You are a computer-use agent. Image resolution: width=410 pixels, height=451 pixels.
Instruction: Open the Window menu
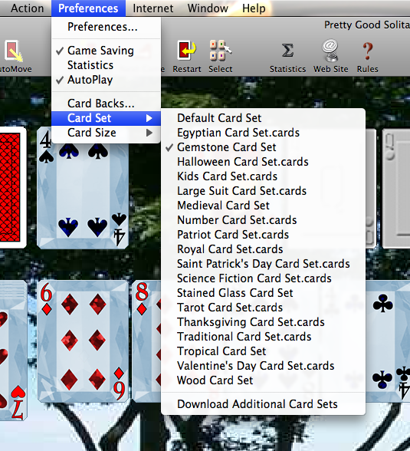pos(208,8)
